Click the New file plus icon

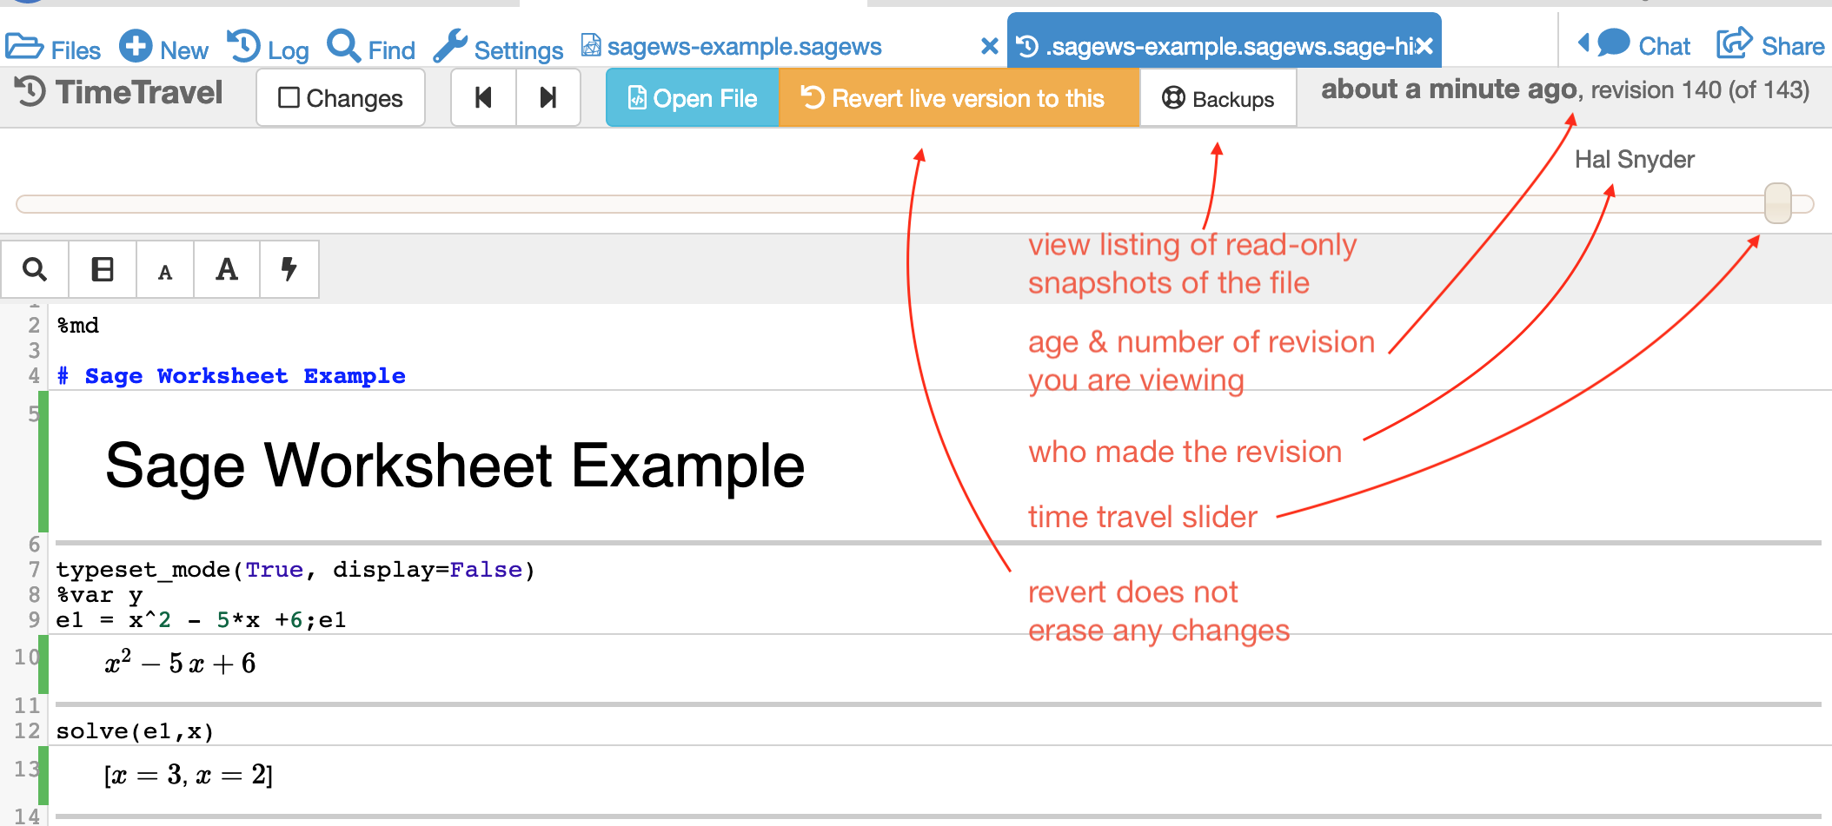136,46
